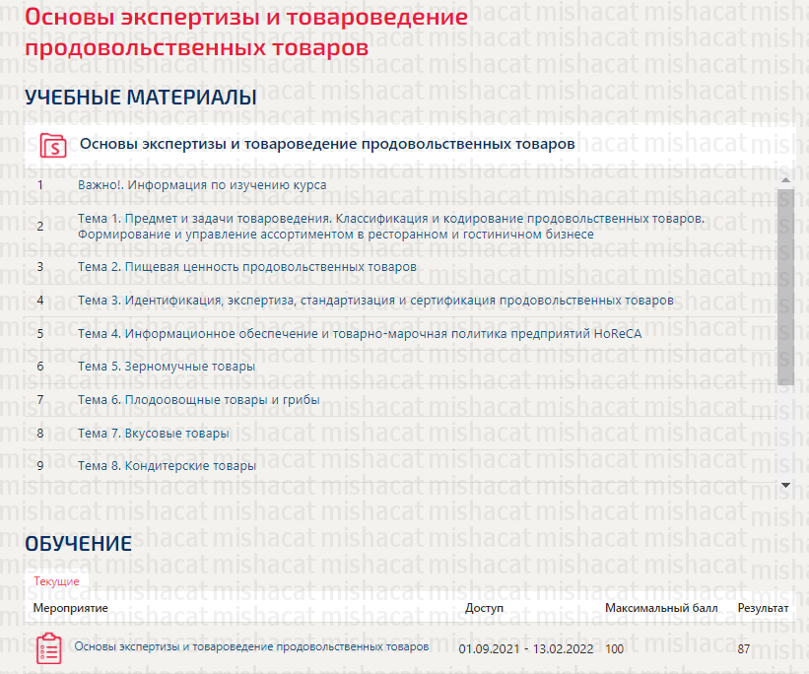The image size is (809, 674).
Task: Open Тема 4 Информационное обеспечение HoReCA
Action: (360, 334)
